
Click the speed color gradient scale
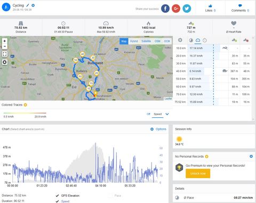(25, 113)
